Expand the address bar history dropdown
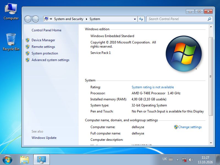 (135, 19)
